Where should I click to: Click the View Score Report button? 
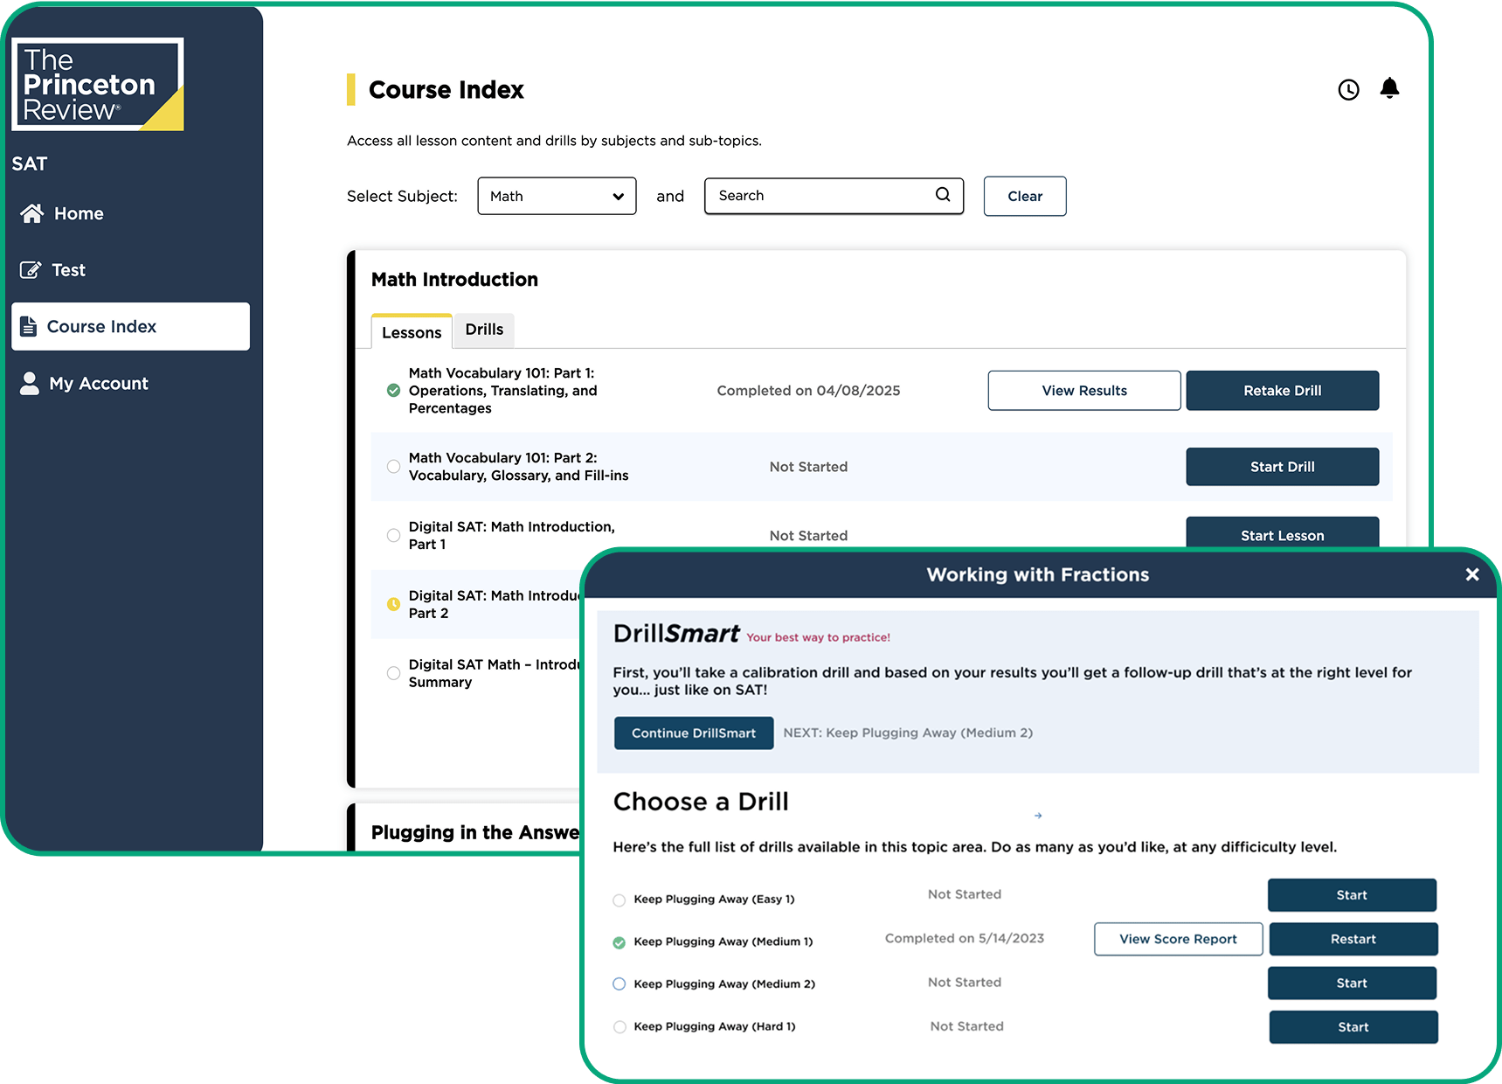coord(1178,939)
